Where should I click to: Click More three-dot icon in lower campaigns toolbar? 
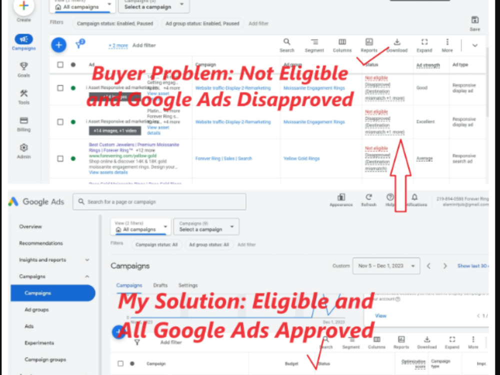pos(473,339)
